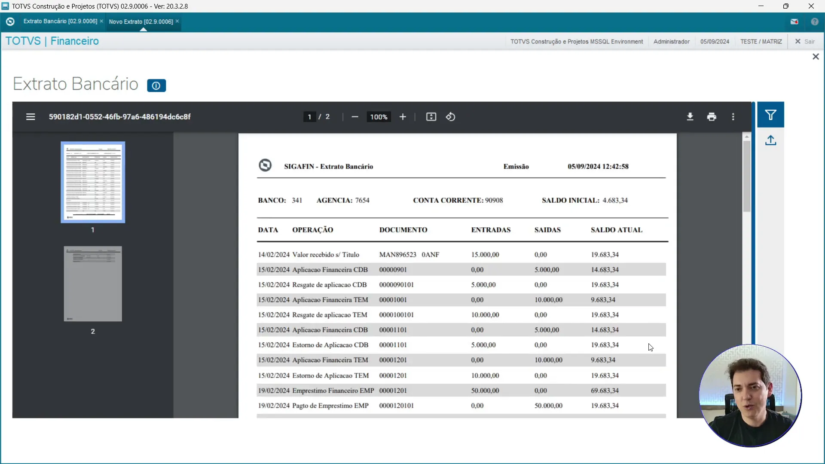The width and height of the screenshot is (825, 464).
Task: Close the Novo Extrato tab
Action: (177, 21)
